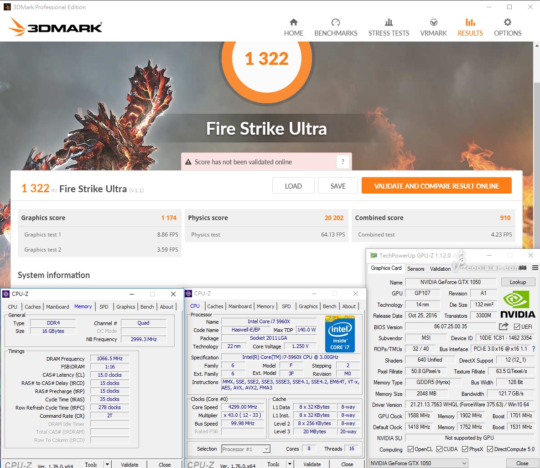
Task: Toggle the OpenCL checkbox
Action: tap(410, 449)
